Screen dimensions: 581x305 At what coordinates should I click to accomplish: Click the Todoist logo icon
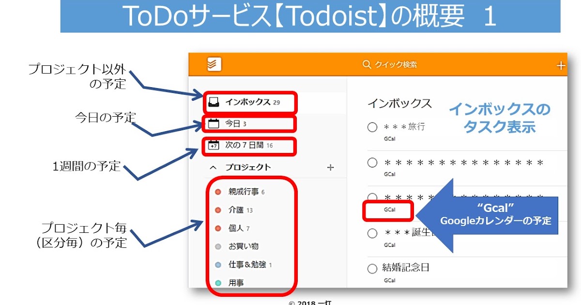[x=214, y=64]
